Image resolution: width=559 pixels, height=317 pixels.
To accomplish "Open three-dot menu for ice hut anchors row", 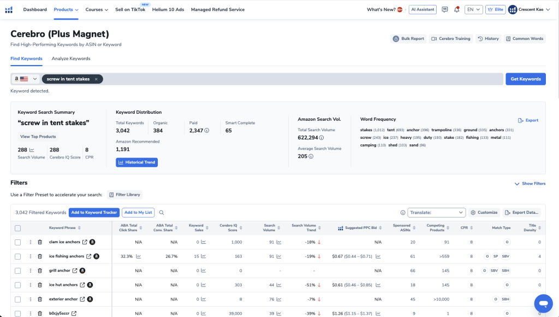I will point(31,285).
